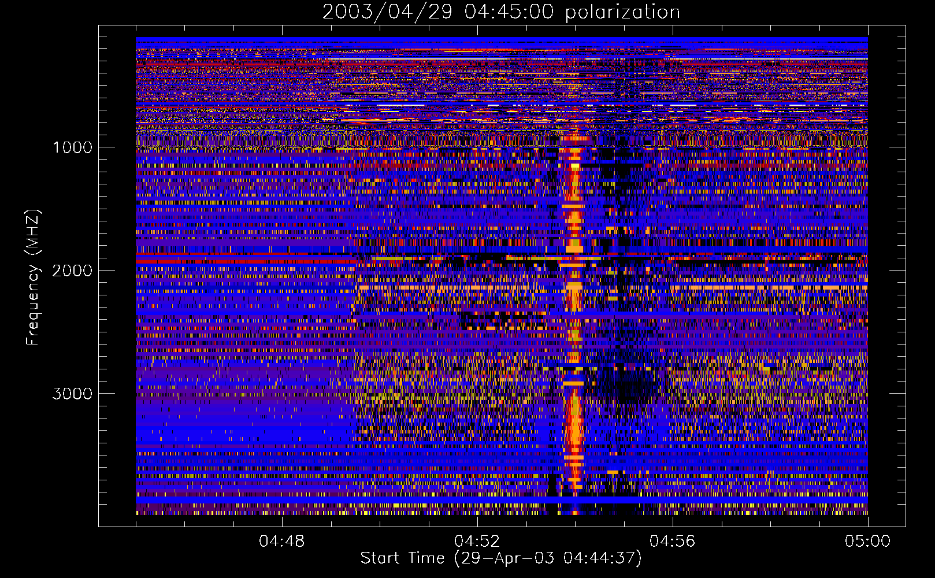Viewport: 935px width, 578px height.
Task: Click the 'Start Time (29-Apr-03 04:44:37)' axis label
Action: [501, 558]
